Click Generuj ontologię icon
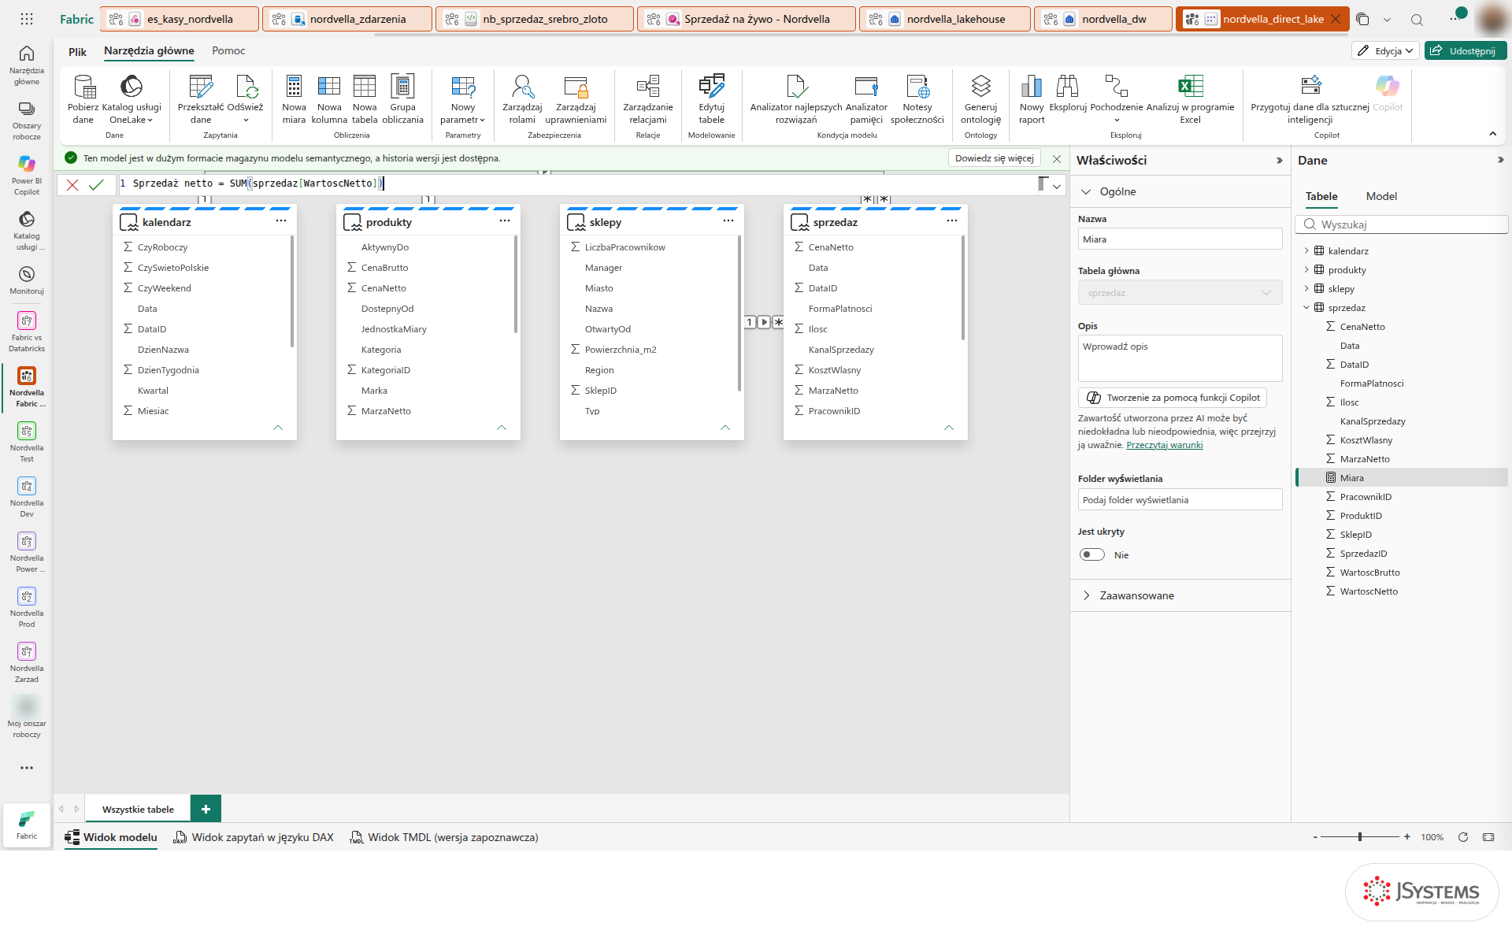1512x934 pixels. point(980,99)
